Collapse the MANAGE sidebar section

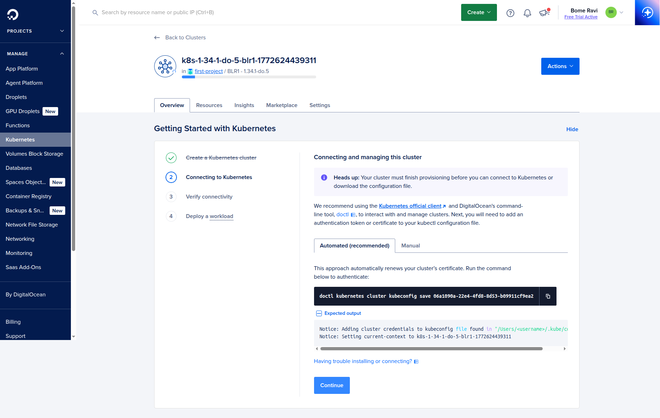coord(62,54)
